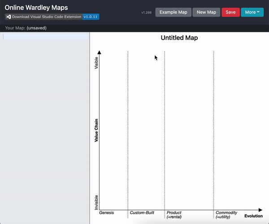Click the Genesis axis label

pyautogui.click(x=106, y=213)
